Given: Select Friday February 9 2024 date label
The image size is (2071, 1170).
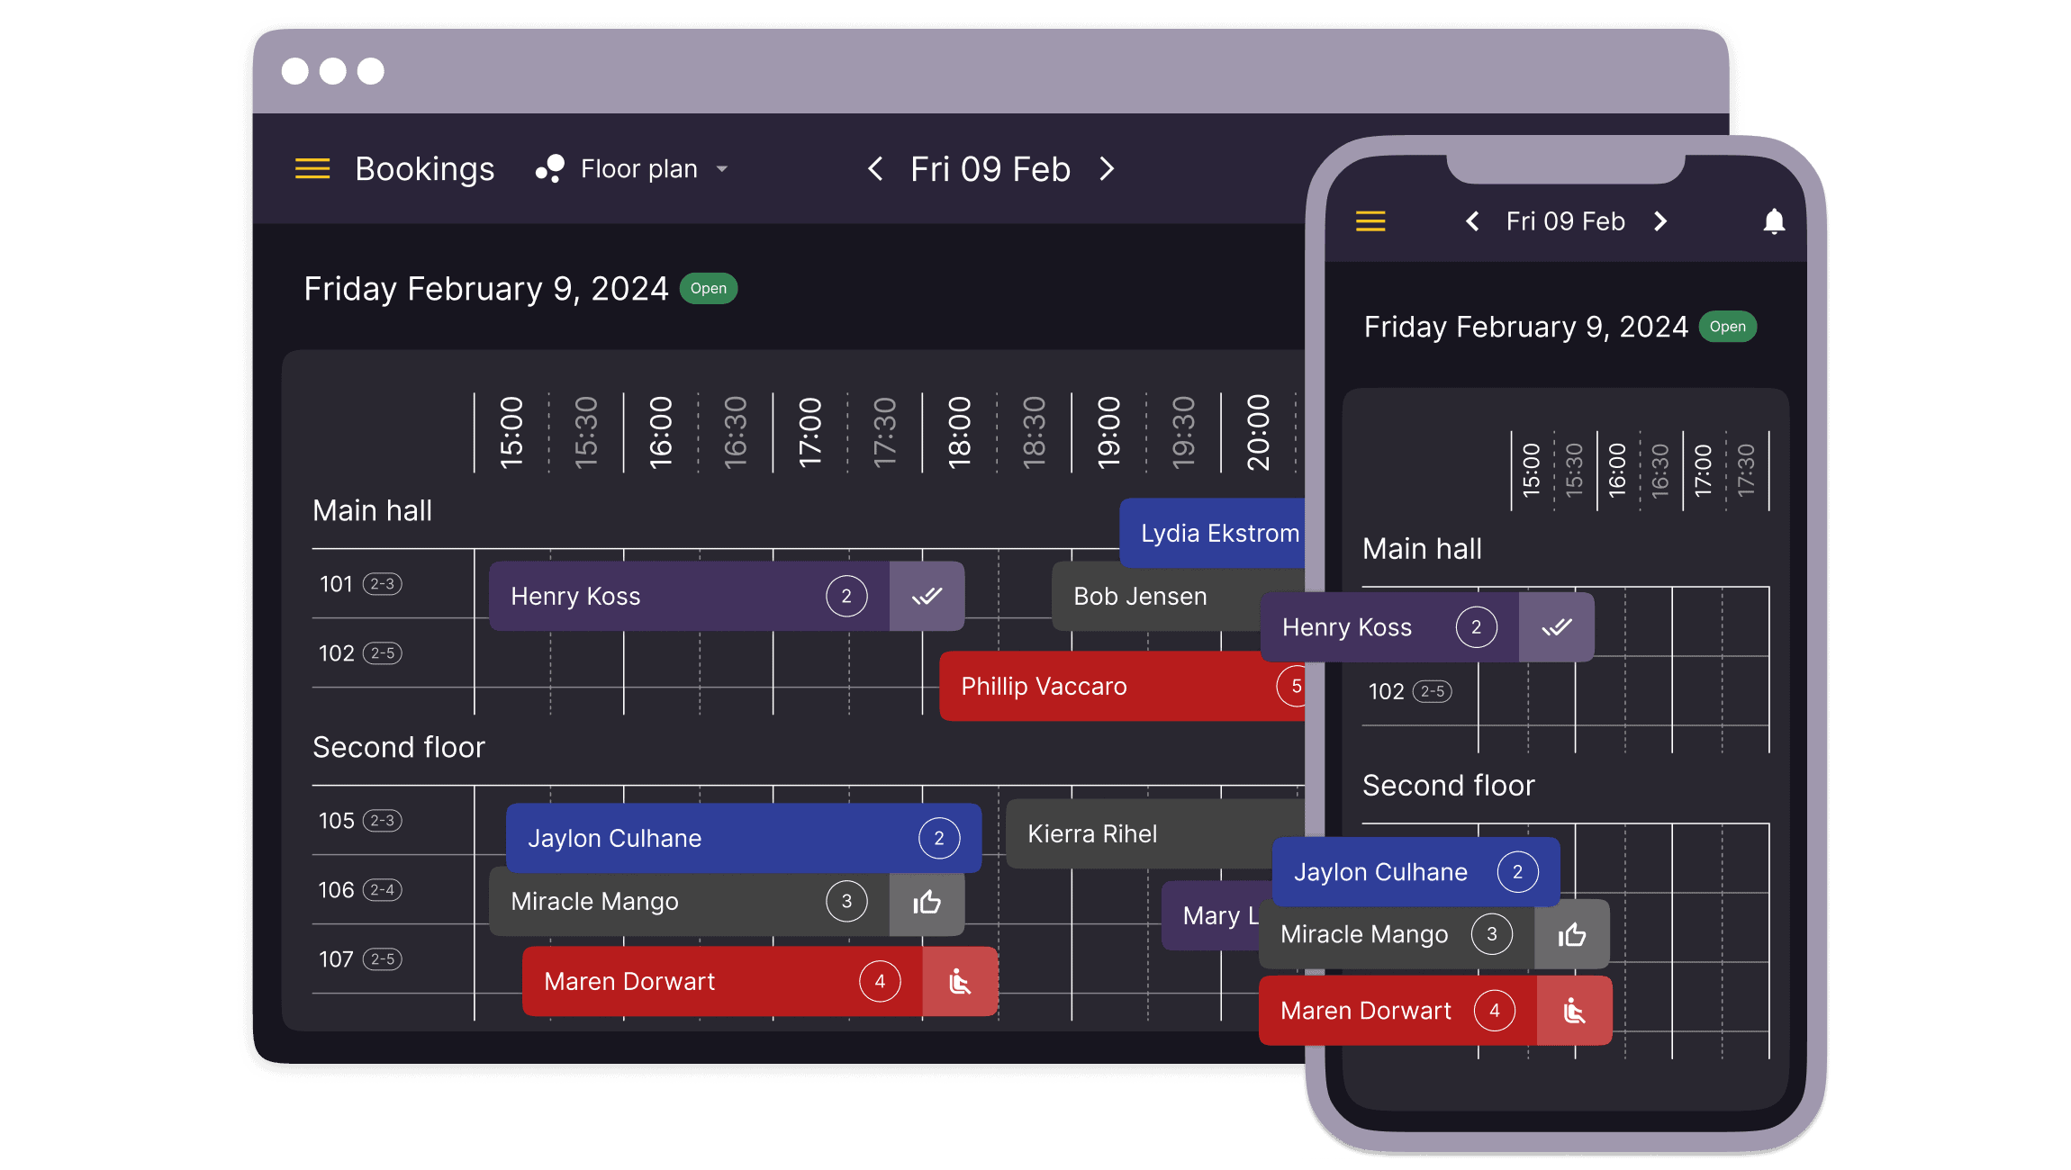Looking at the screenshot, I should tap(485, 289).
